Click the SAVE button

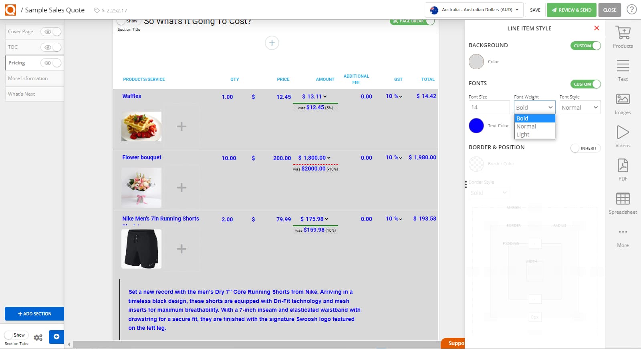[x=535, y=10]
